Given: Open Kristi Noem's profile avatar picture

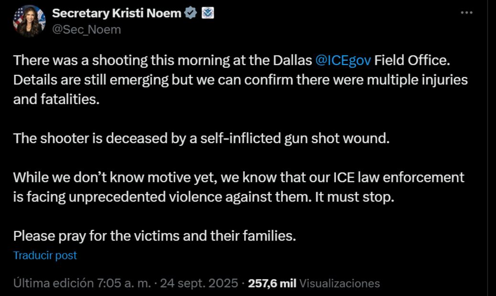Looking at the screenshot, I should [x=29, y=21].
